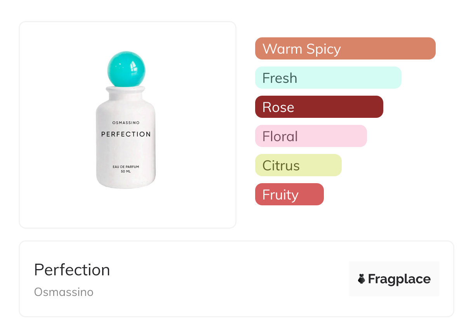Click the EAU DE PARFUM text on the bottle
Viewport: 473px width, 336px height.
[x=125, y=167]
